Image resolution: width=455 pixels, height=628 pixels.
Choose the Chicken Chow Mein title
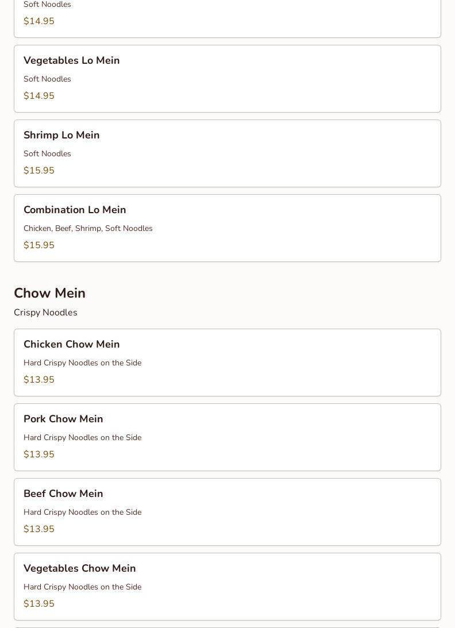(72, 344)
